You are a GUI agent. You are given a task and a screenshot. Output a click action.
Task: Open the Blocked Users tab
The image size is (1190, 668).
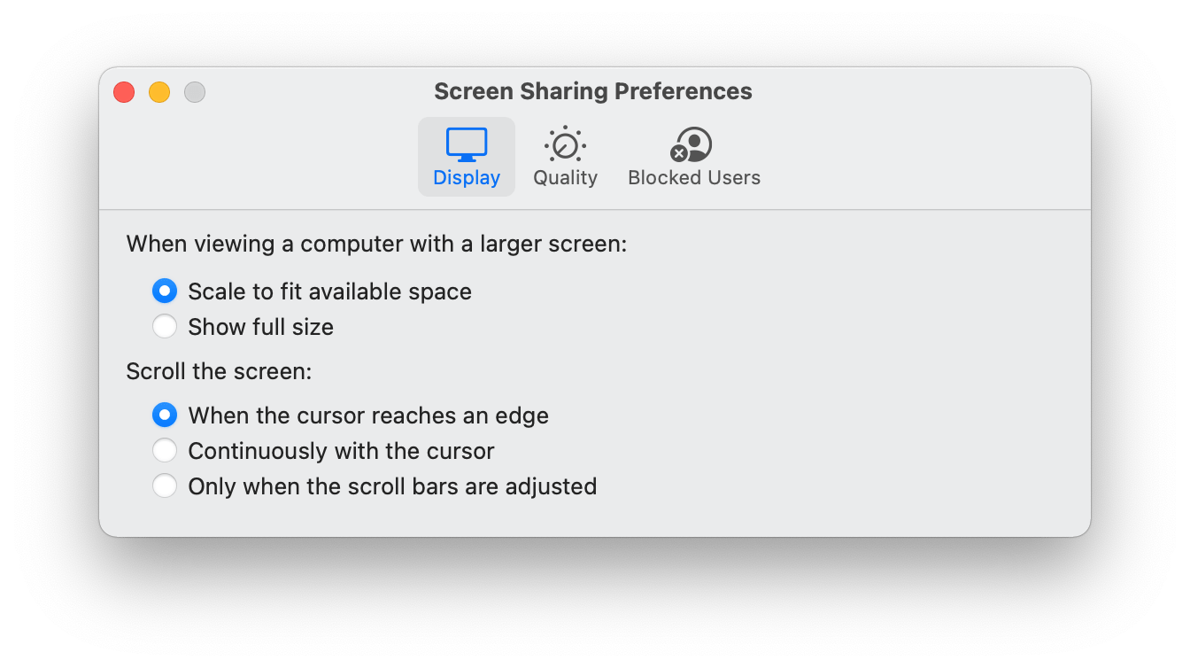(x=693, y=156)
